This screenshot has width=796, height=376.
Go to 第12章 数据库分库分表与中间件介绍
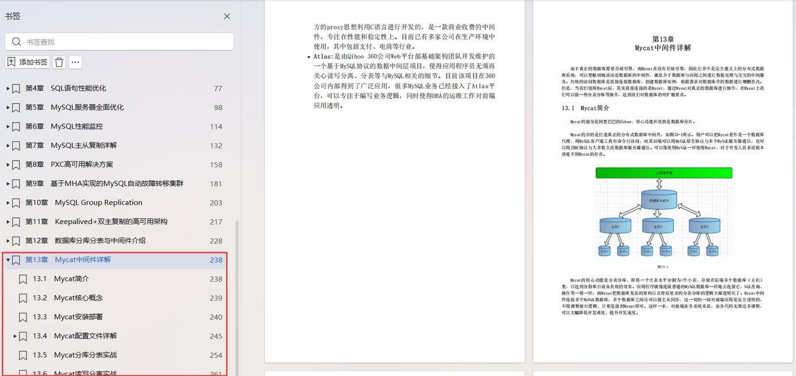pos(85,241)
